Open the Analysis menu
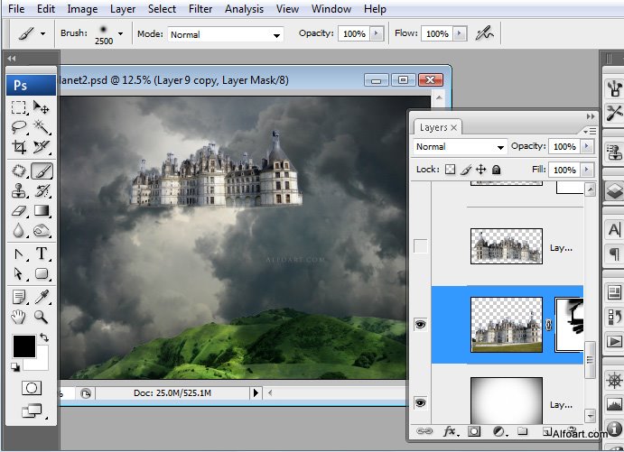This screenshot has width=624, height=452. pyautogui.click(x=244, y=9)
